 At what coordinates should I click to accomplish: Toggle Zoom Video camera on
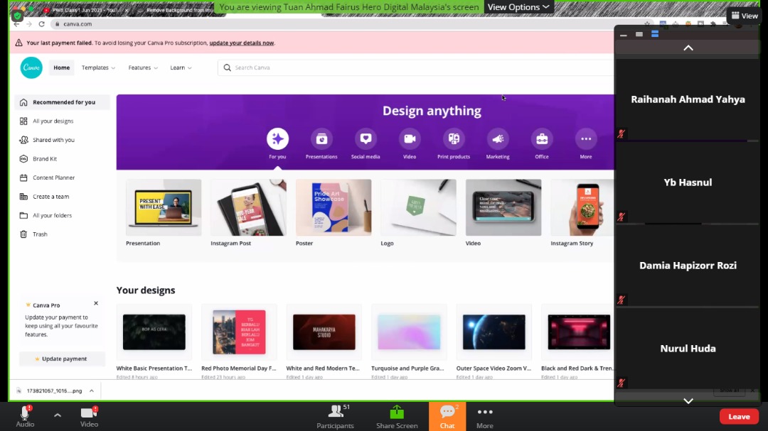[89, 416]
